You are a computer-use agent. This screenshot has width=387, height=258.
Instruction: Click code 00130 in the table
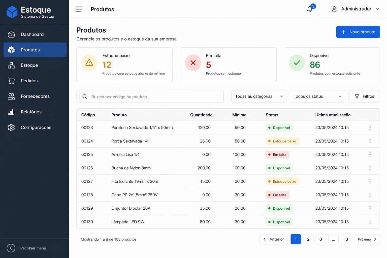(87, 222)
